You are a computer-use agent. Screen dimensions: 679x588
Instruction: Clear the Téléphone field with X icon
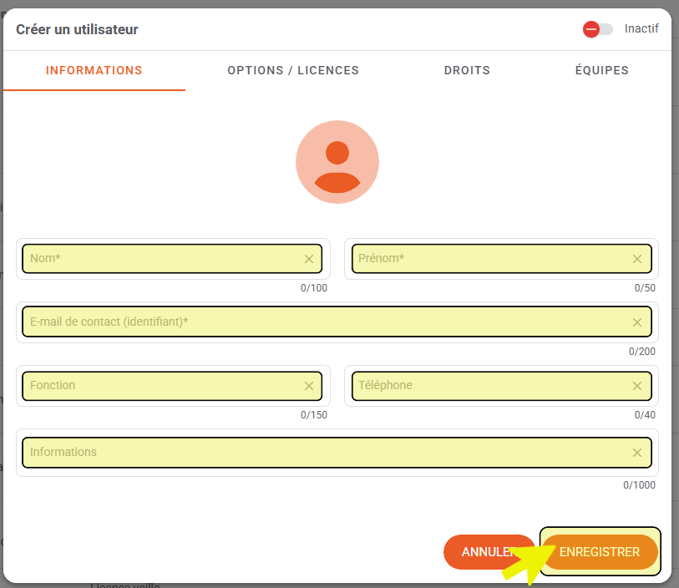point(637,386)
